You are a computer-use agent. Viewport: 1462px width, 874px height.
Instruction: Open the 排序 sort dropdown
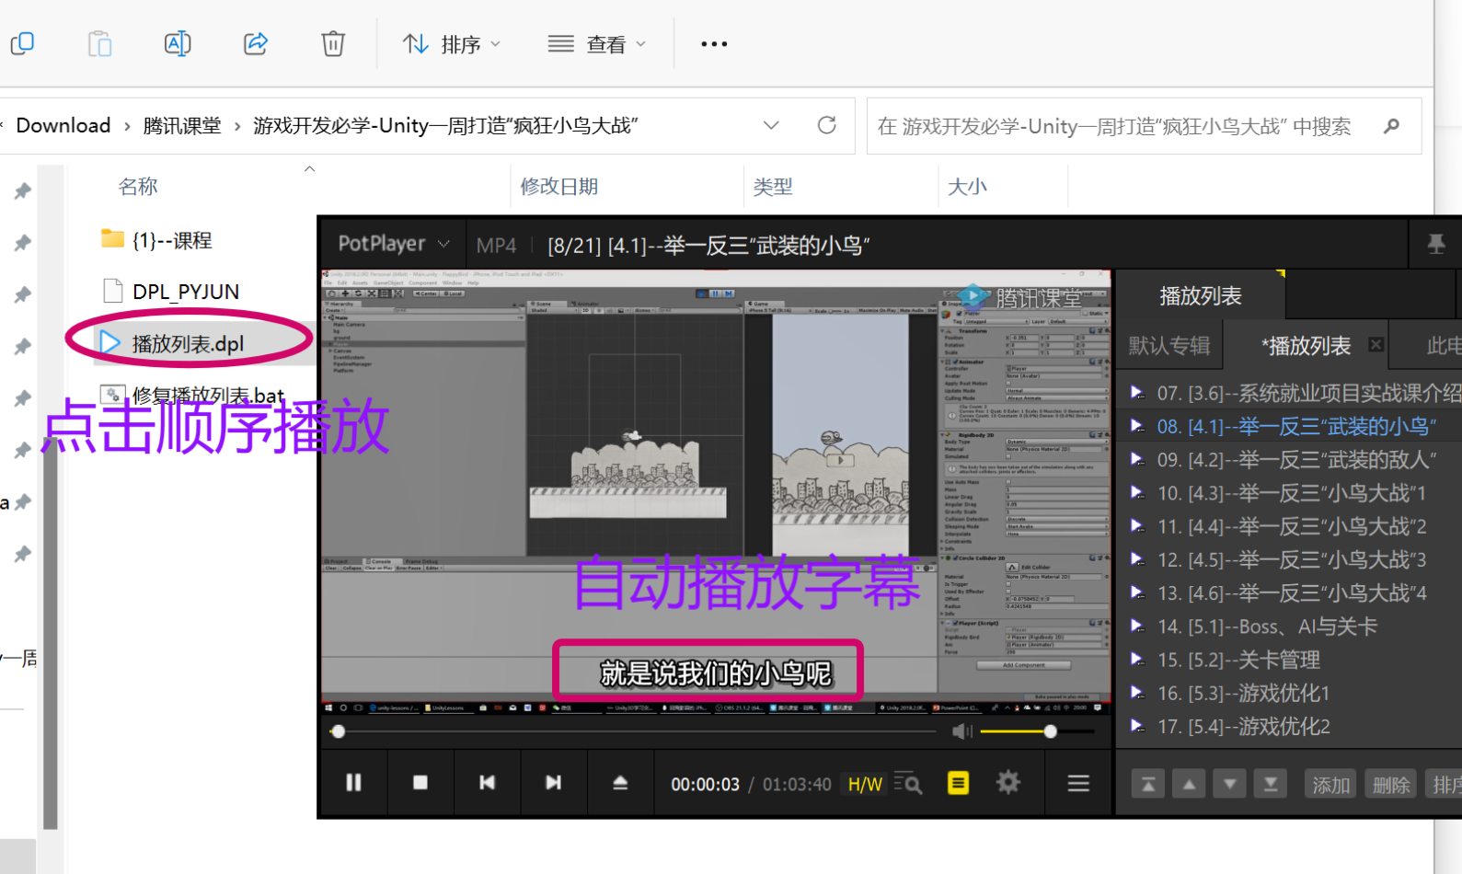(452, 44)
